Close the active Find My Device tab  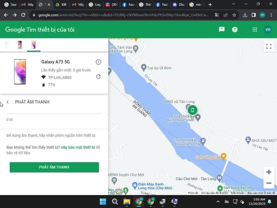pos(49,5)
